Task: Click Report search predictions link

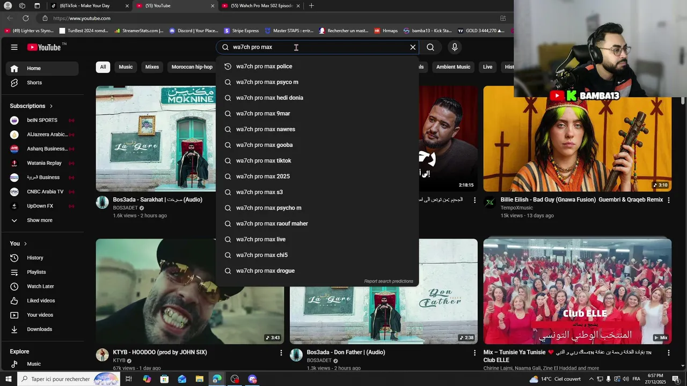Action: [x=389, y=281]
